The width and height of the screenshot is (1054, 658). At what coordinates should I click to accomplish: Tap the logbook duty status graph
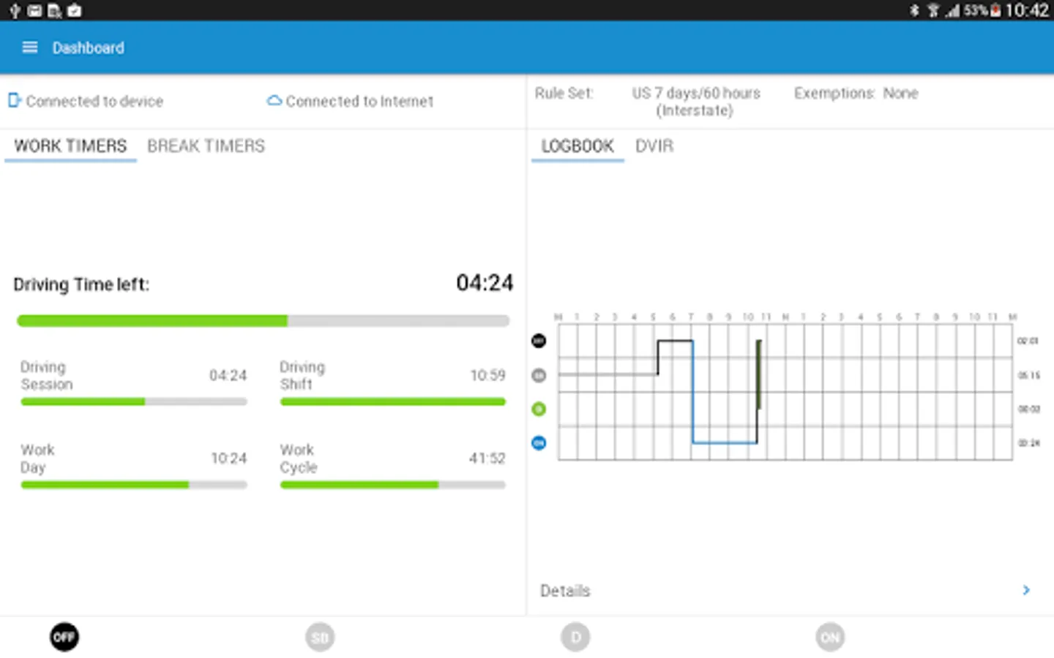785,392
